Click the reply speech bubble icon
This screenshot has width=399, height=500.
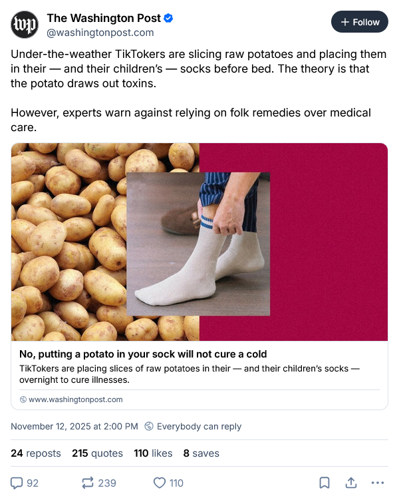coord(17,483)
